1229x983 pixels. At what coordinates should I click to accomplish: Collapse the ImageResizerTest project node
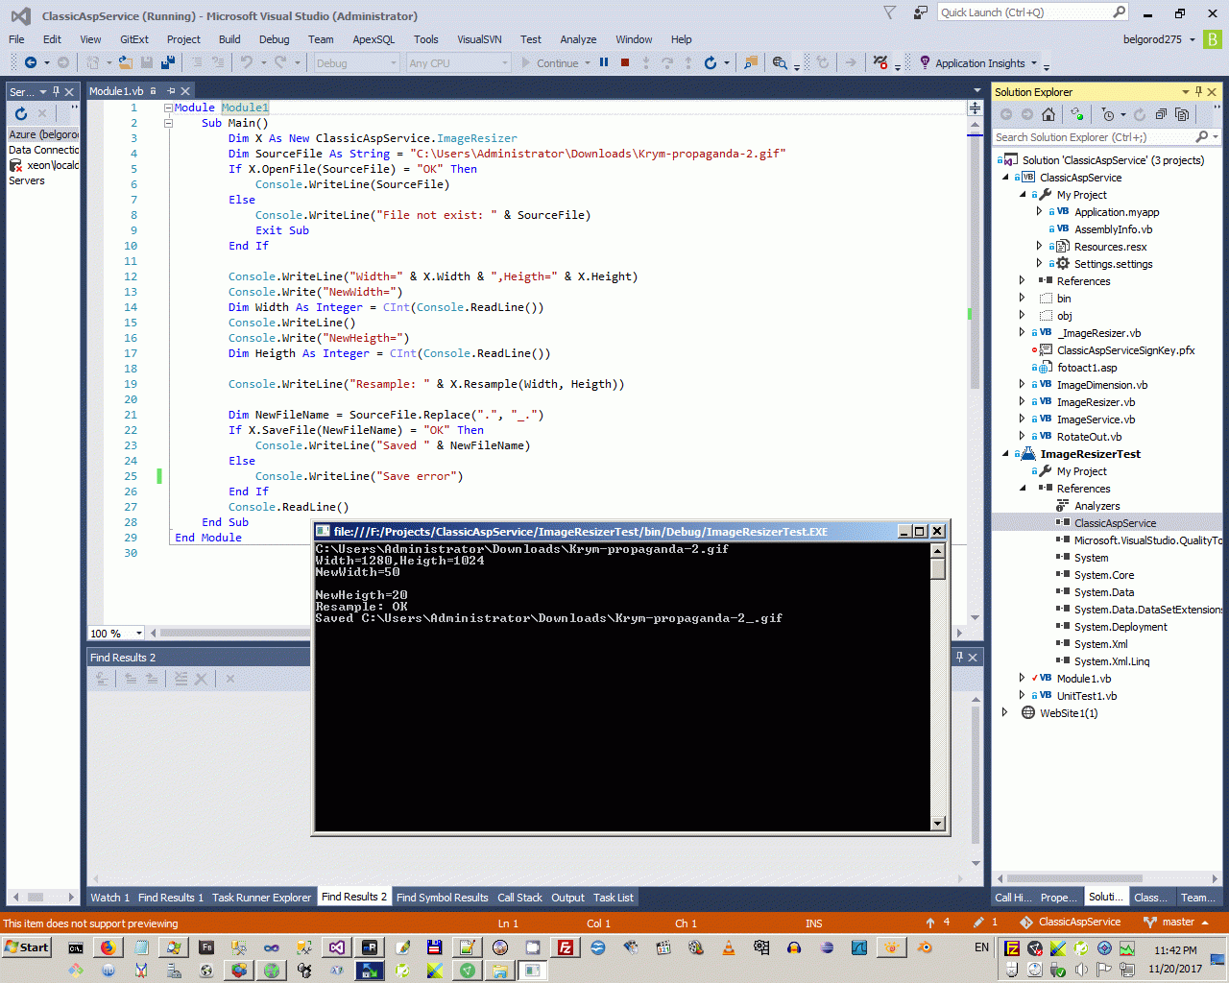pos(1005,454)
